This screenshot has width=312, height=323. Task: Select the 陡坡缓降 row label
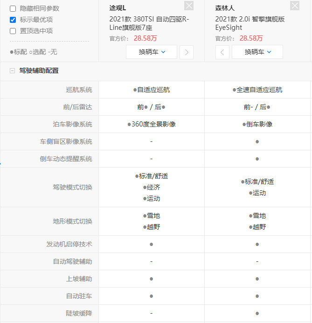pyautogui.click(x=79, y=314)
